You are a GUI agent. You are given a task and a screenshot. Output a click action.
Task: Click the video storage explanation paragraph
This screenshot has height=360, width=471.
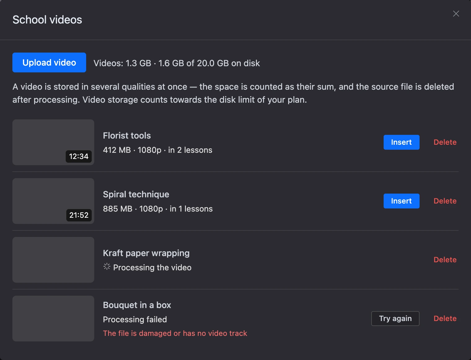click(233, 93)
